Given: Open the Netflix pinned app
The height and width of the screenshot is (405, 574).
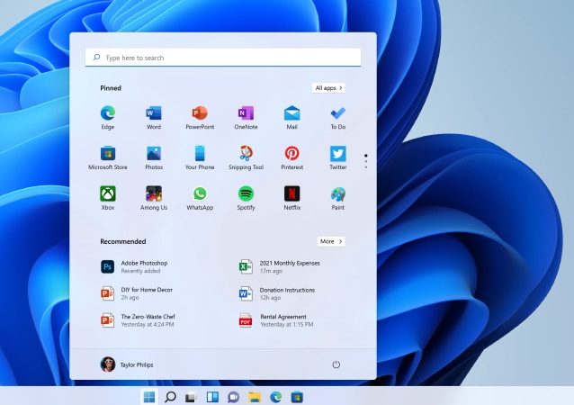Looking at the screenshot, I should point(291,194).
